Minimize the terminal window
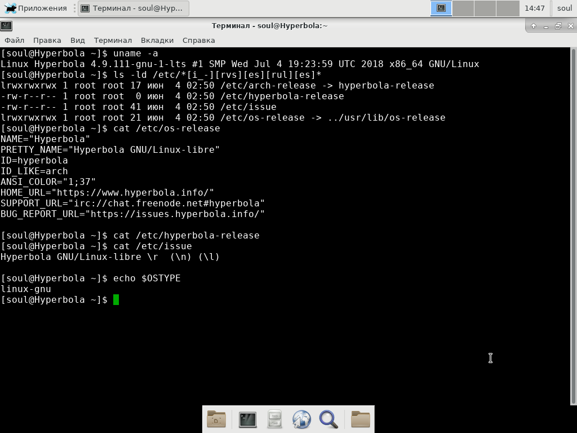Screen dimensions: 577x433 click(546, 26)
